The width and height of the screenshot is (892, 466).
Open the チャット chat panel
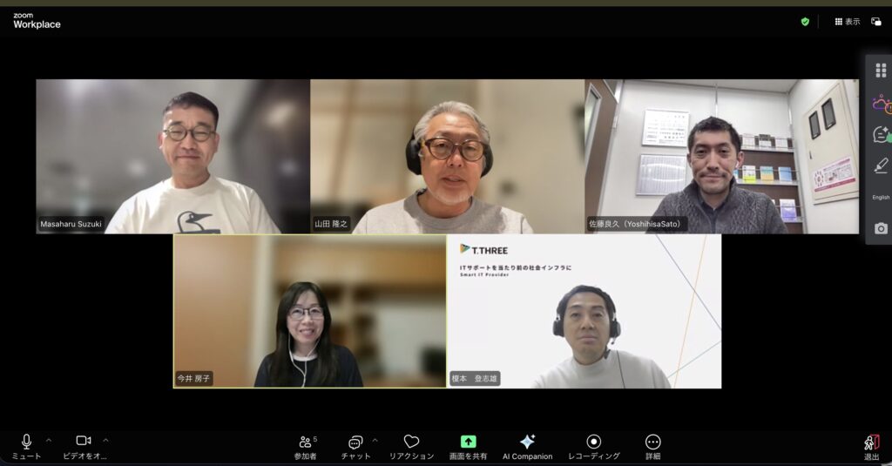[355, 442]
